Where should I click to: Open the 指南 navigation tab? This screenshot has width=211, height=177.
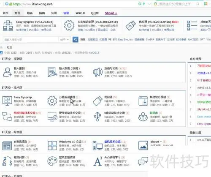[42, 13]
